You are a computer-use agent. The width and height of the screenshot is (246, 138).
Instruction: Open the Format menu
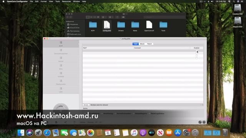coord(43,2)
